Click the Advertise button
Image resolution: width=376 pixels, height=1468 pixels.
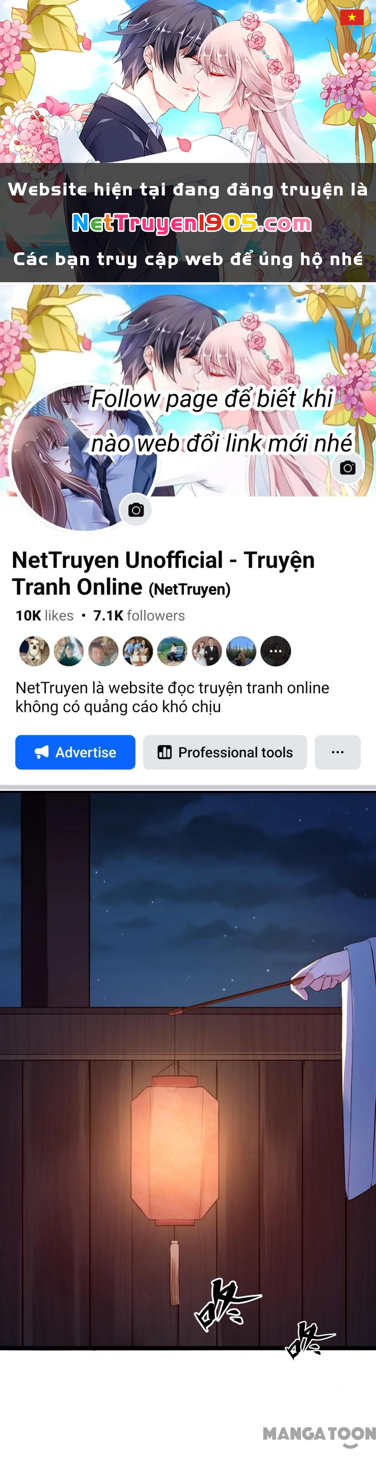pyautogui.click(x=75, y=752)
